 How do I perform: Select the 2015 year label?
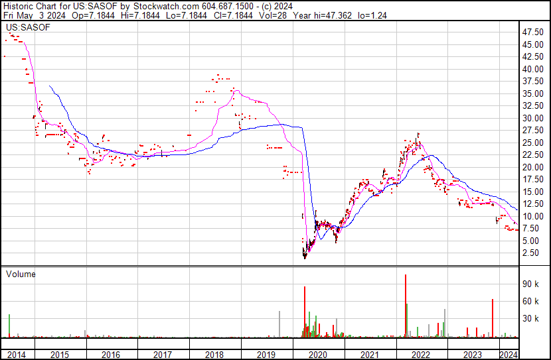pos(60,355)
